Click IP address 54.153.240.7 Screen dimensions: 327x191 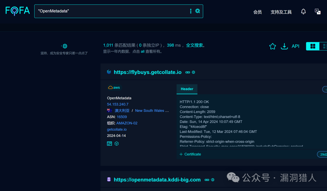point(117,104)
